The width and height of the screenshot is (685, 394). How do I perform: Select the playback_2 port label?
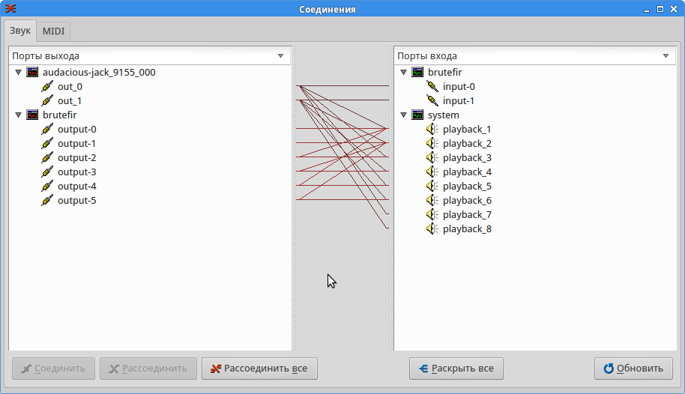click(467, 143)
